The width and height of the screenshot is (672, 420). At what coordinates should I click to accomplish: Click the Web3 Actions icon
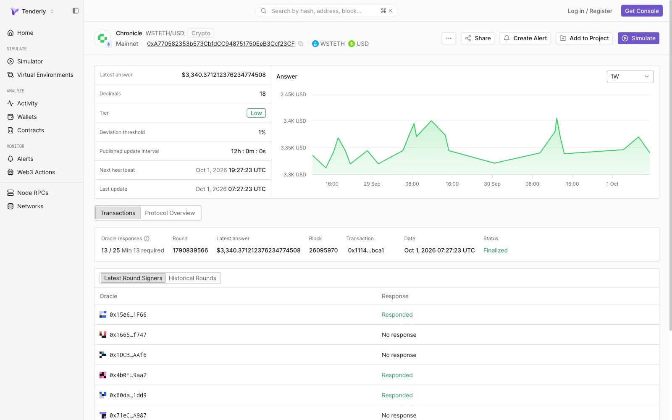(x=10, y=172)
